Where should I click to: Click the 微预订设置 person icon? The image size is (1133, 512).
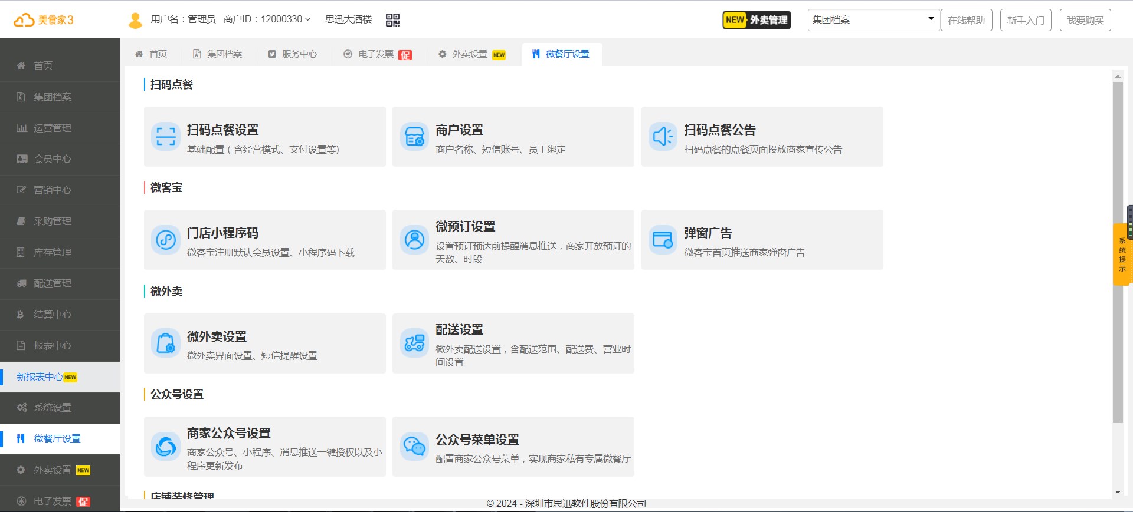(x=414, y=240)
